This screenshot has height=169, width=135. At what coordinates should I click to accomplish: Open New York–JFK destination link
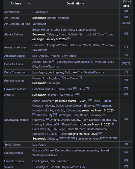click(x=67, y=95)
